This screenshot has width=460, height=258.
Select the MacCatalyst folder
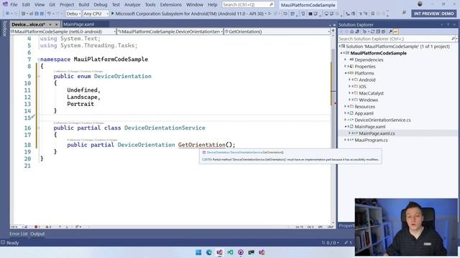[x=371, y=93]
